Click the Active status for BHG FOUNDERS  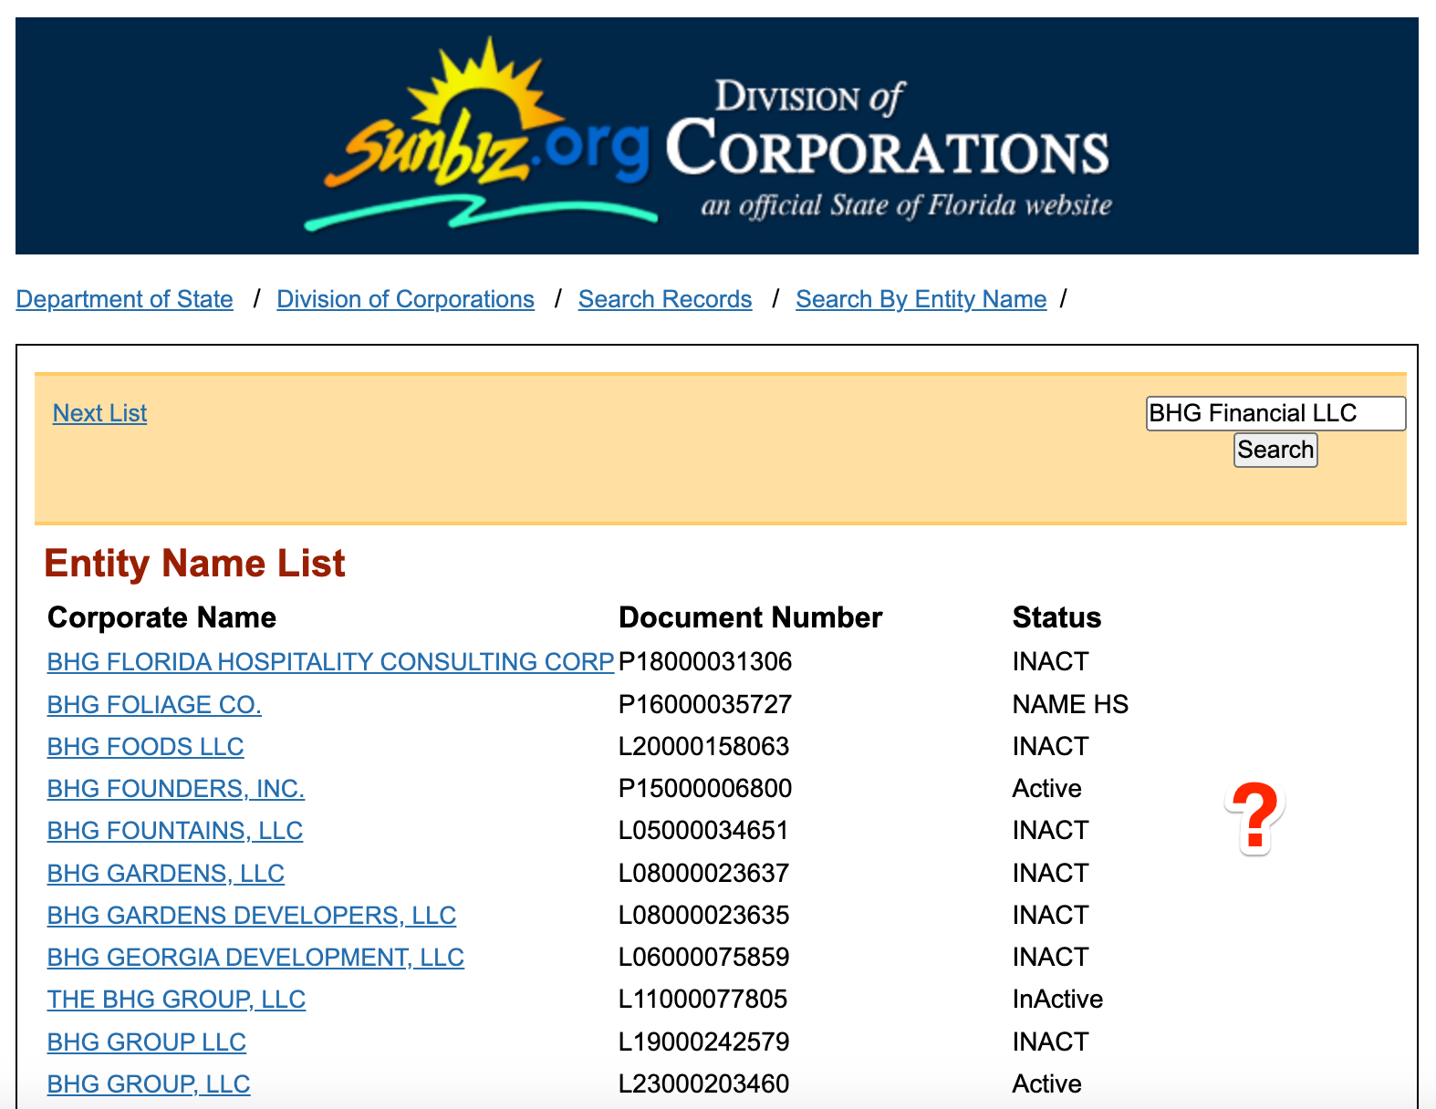(1046, 788)
